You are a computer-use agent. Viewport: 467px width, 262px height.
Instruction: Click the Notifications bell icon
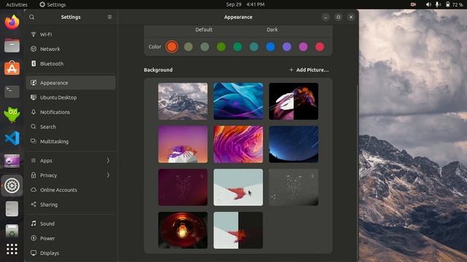34,112
